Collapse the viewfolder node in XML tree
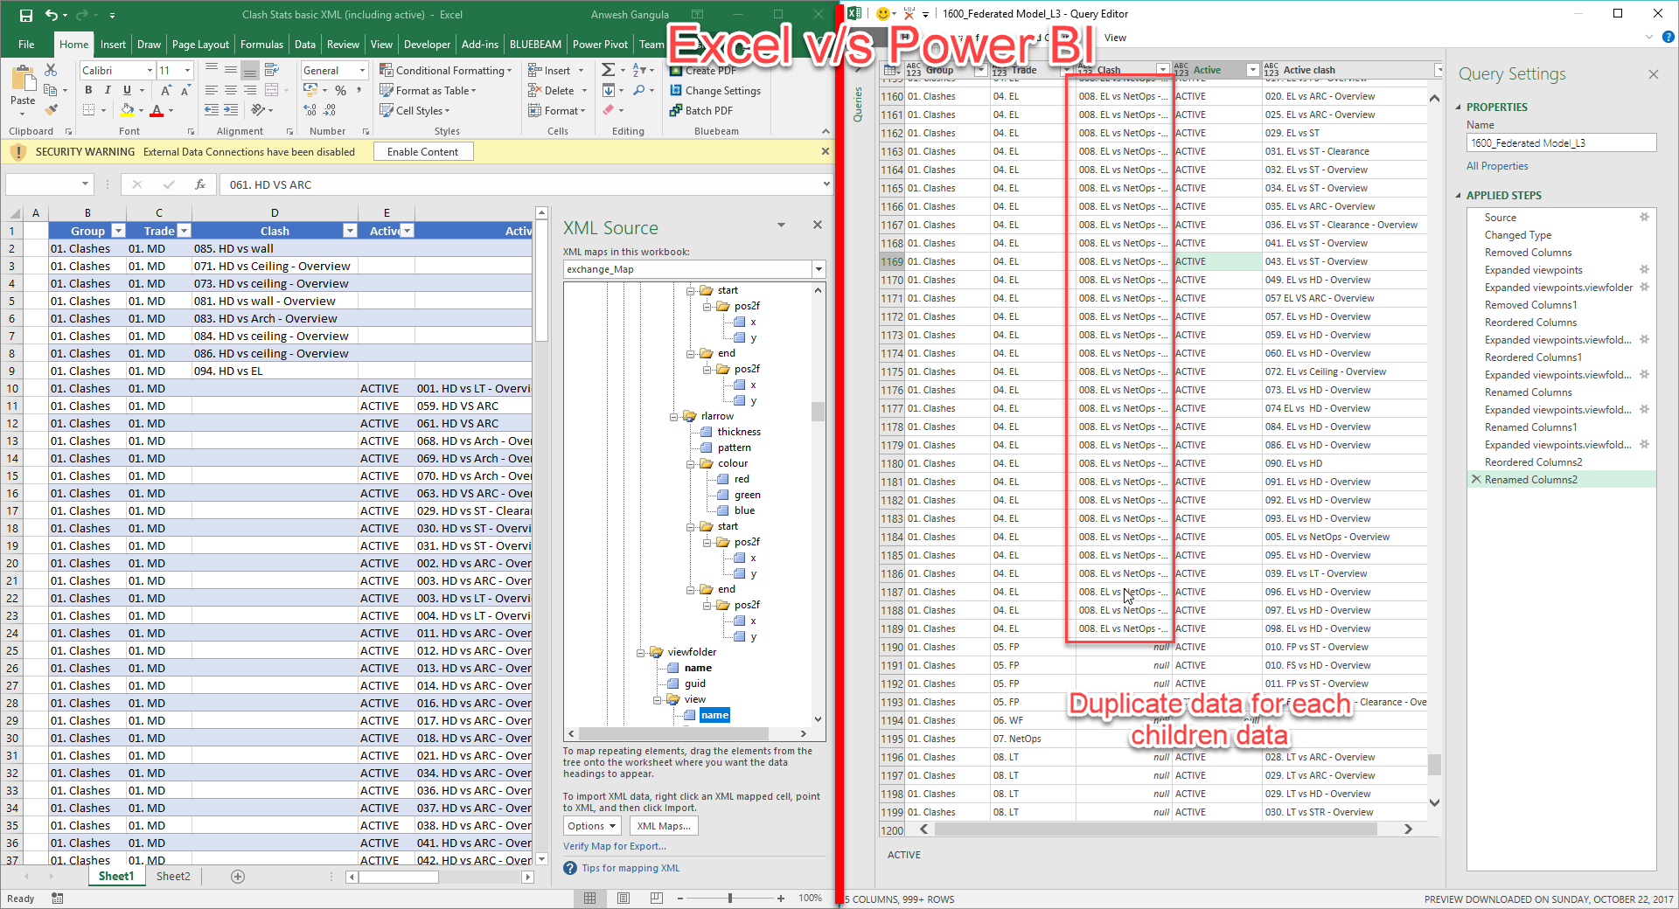The image size is (1679, 909). 639,652
